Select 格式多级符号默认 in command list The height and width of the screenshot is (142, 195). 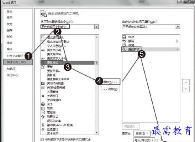coord(58,42)
